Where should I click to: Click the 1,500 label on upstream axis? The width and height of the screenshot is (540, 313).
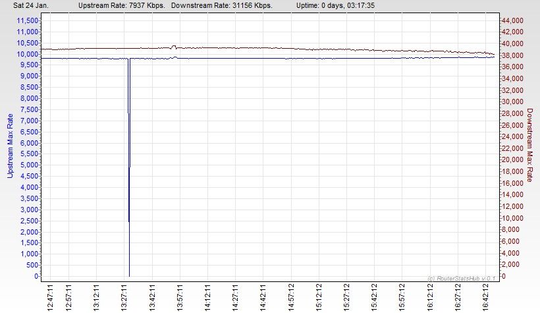point(29,242)
